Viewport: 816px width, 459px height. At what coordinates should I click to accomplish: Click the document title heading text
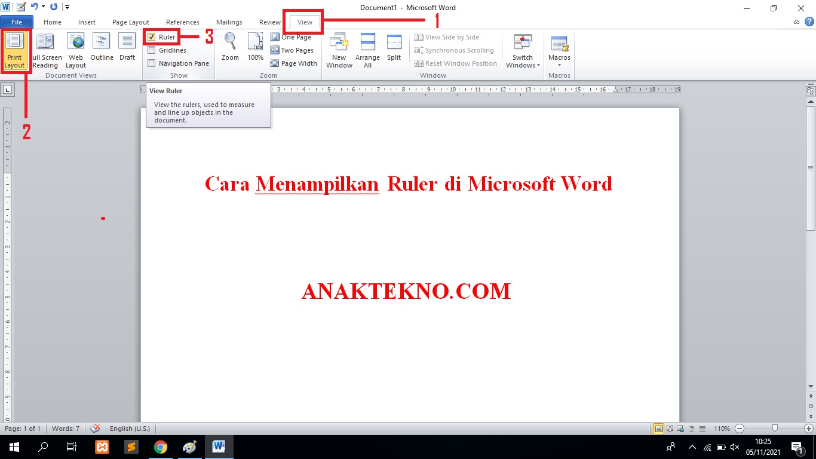point(409,183)
